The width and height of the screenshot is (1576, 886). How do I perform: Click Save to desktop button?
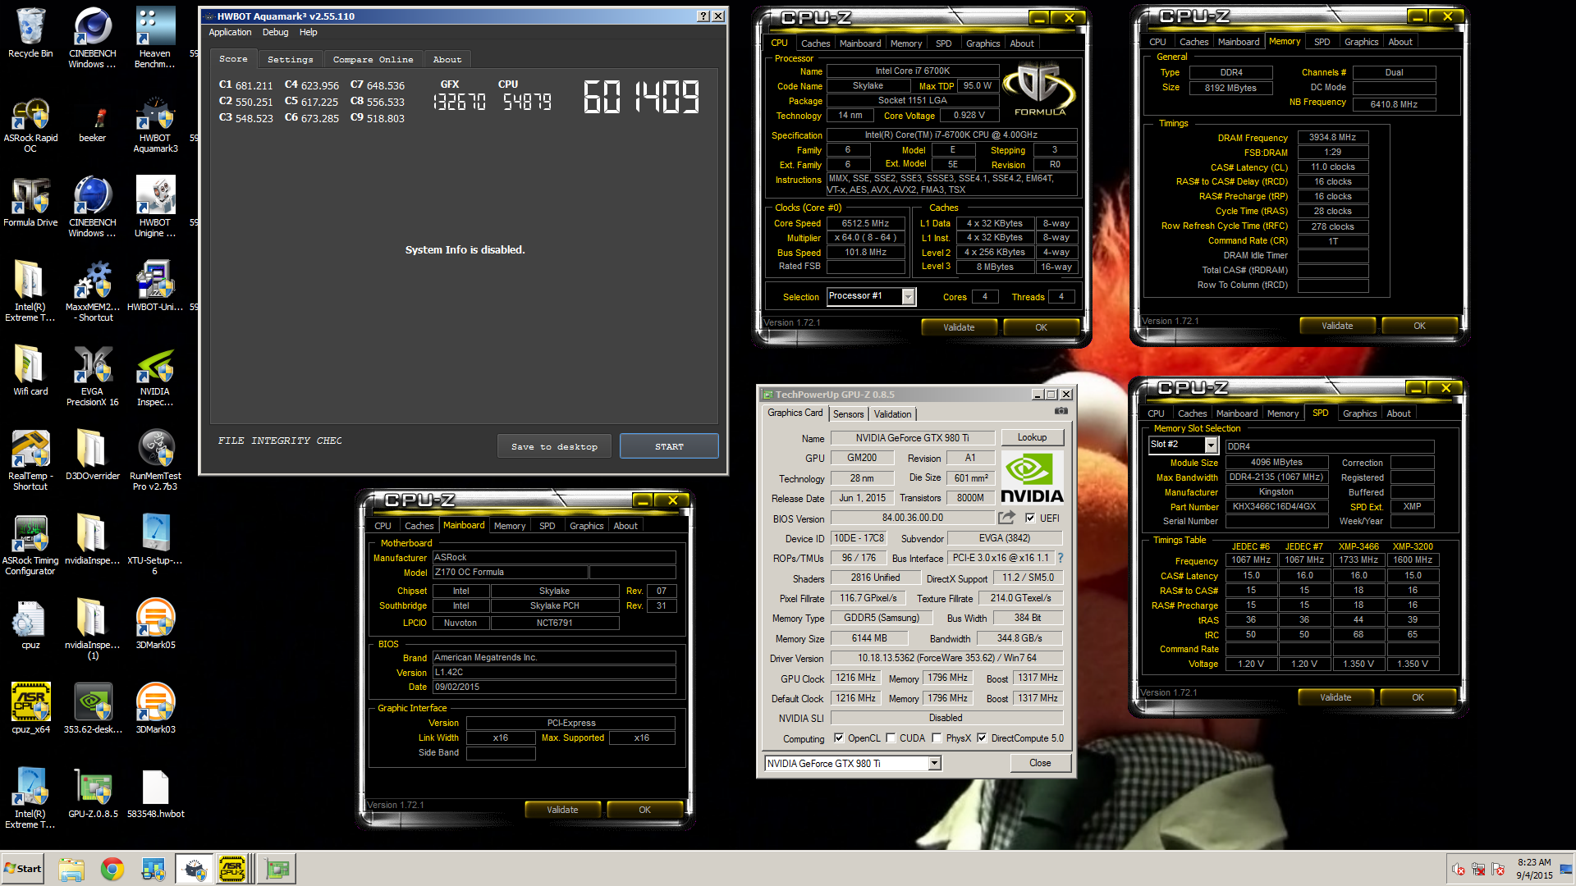pos(554,447)
